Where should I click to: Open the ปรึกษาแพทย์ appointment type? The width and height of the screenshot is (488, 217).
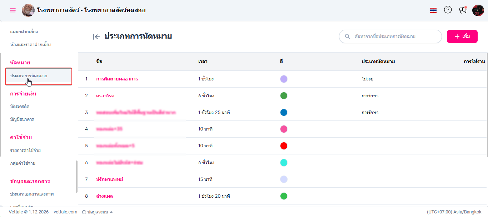click(x=110, y=179)
